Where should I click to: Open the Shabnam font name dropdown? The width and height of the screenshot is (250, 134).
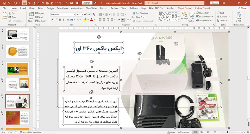tap(74, 15)
